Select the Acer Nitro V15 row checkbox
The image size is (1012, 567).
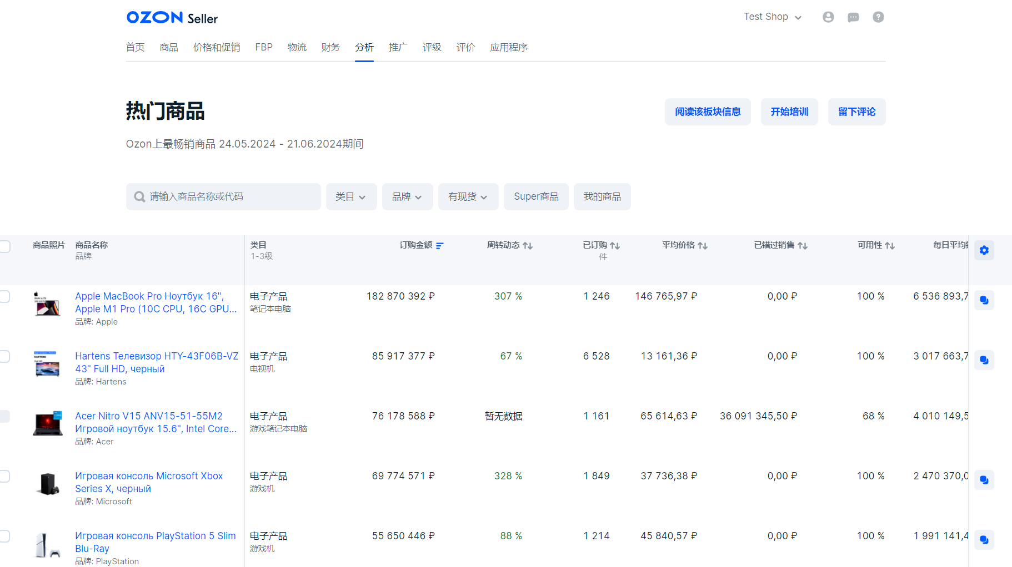(x=4, y=416)
